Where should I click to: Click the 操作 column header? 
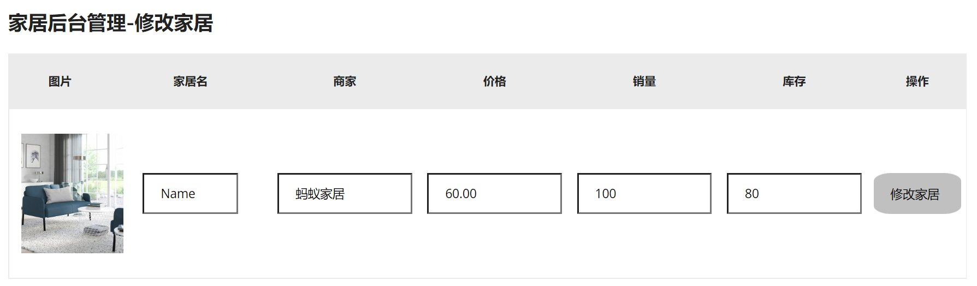[x=917, y=81]
